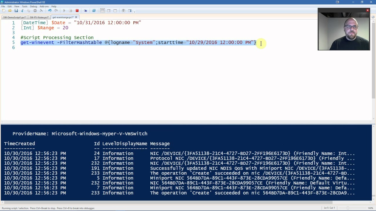
Task: Copy selection using toolbar Copy icon
Action: [28, 11]
